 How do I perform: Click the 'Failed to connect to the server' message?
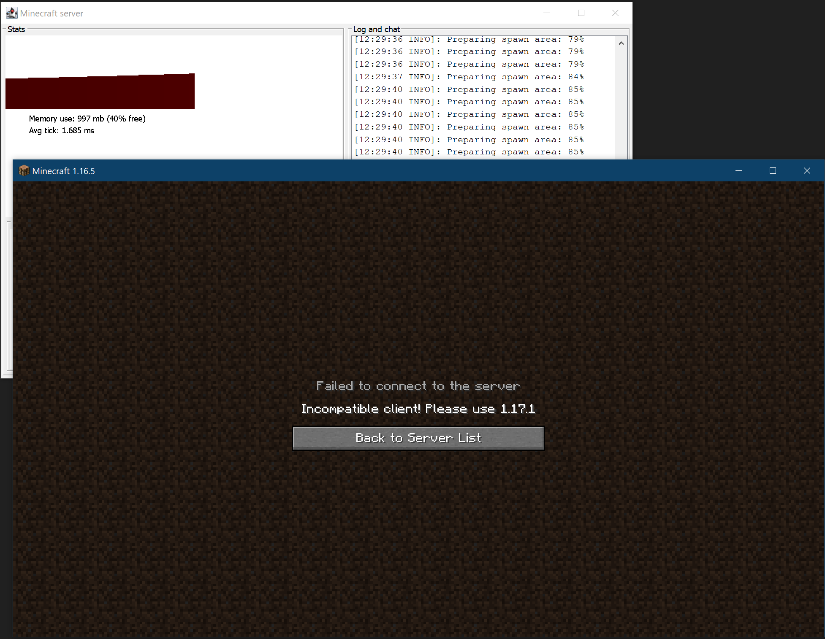point(418,386)
